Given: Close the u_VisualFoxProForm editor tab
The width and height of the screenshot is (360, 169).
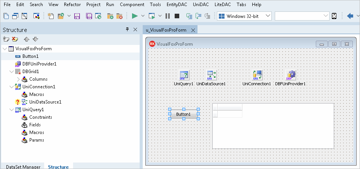Looking at the screenshot, I should pos(193,30).
